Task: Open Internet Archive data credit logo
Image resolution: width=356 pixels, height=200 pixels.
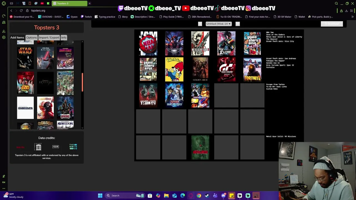Action: 38,147
